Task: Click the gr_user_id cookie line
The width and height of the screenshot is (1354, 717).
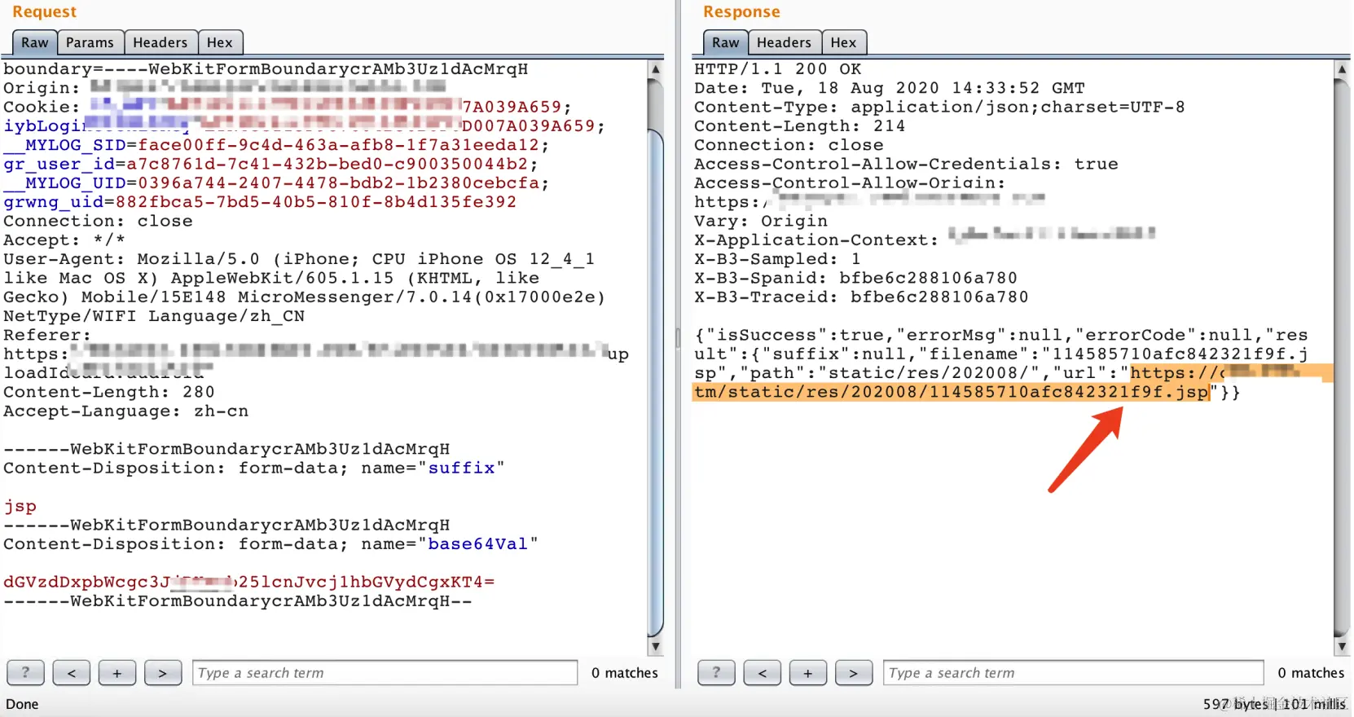Action: pos(271,164)
